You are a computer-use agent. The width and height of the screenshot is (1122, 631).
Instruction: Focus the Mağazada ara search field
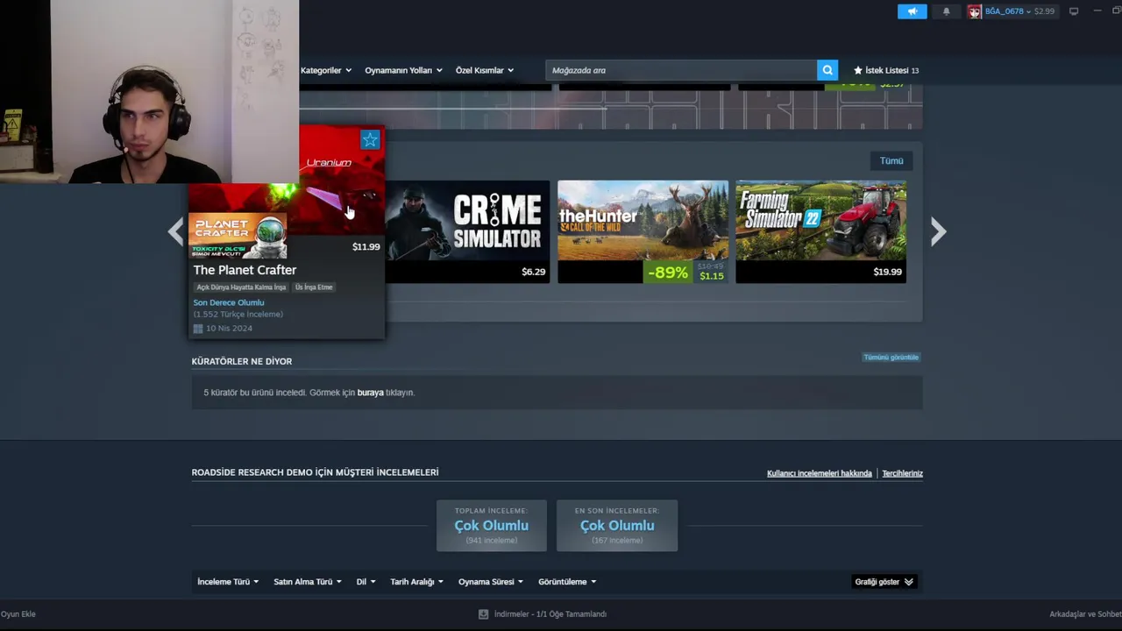(681, 70)
